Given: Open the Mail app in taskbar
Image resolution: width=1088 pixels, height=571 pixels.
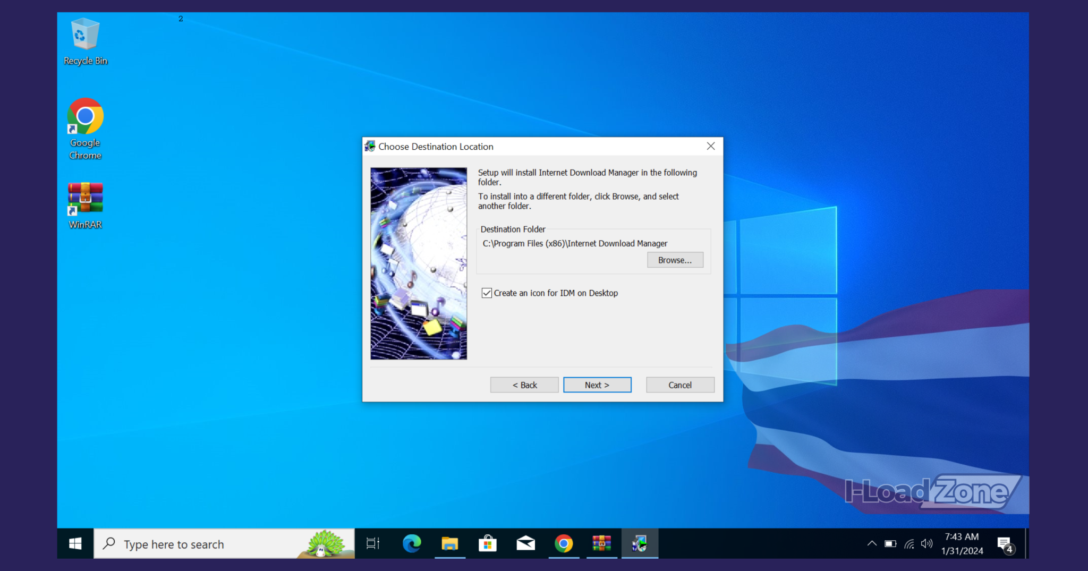Looking at the screenshot, I should (x=525, y=543).
